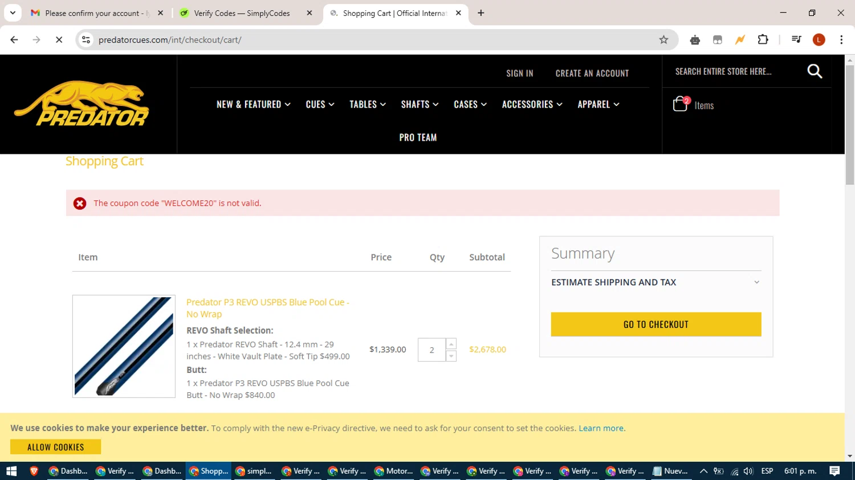
Task: Switch to the simpl... taskbar window
Action: (x=254, y=471)
